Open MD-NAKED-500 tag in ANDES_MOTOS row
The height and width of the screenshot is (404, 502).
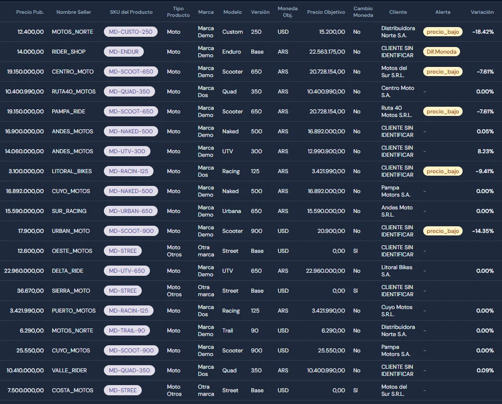131,131
